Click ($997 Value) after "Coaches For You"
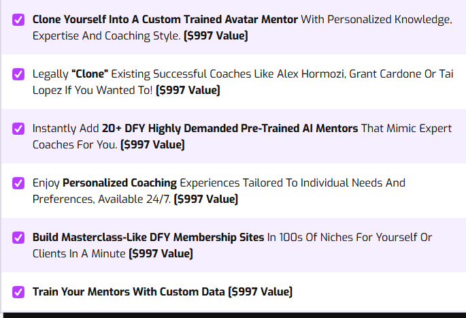 pyautogui.click(x=152, y=144)
